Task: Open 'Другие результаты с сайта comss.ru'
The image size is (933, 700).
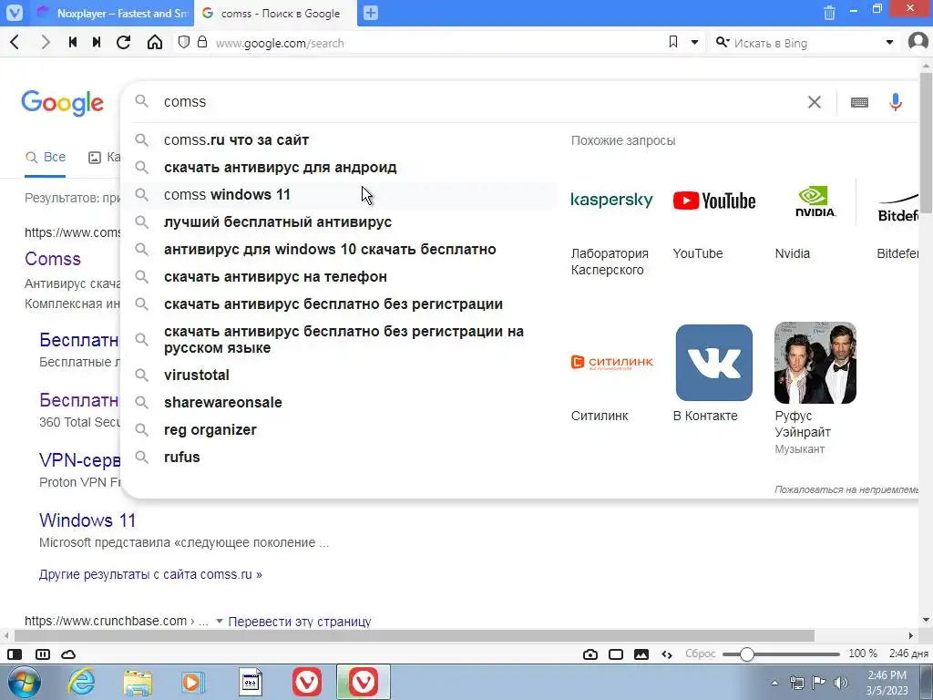Action: (150, 574)
